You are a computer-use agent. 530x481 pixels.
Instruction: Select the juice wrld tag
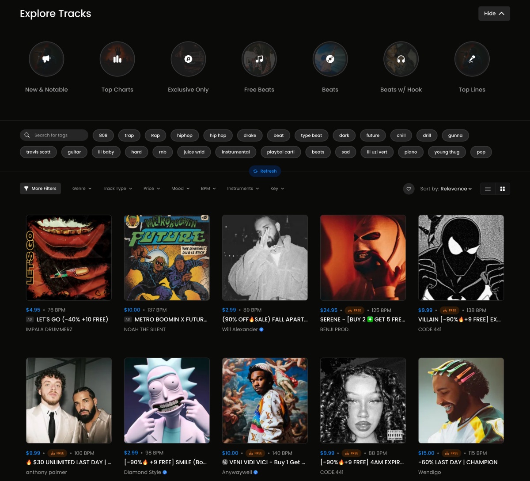(x=194, y=152)
